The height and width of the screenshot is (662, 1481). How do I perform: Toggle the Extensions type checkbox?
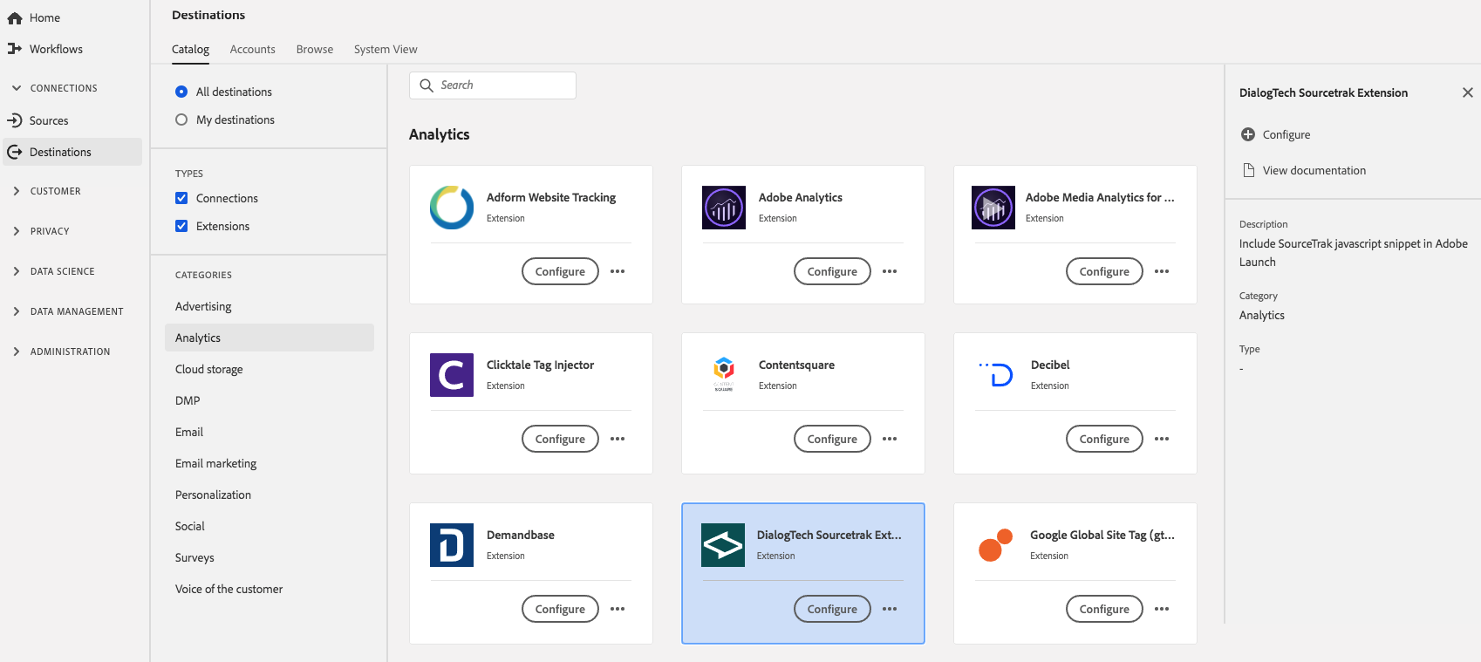[181, 226]
